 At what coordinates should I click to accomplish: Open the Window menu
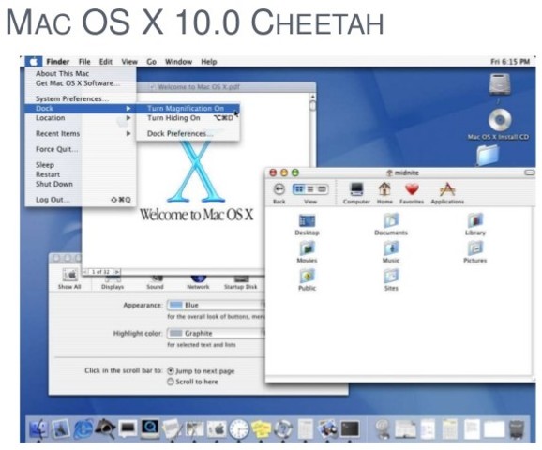pyautogui.click(x=178, y=62)
